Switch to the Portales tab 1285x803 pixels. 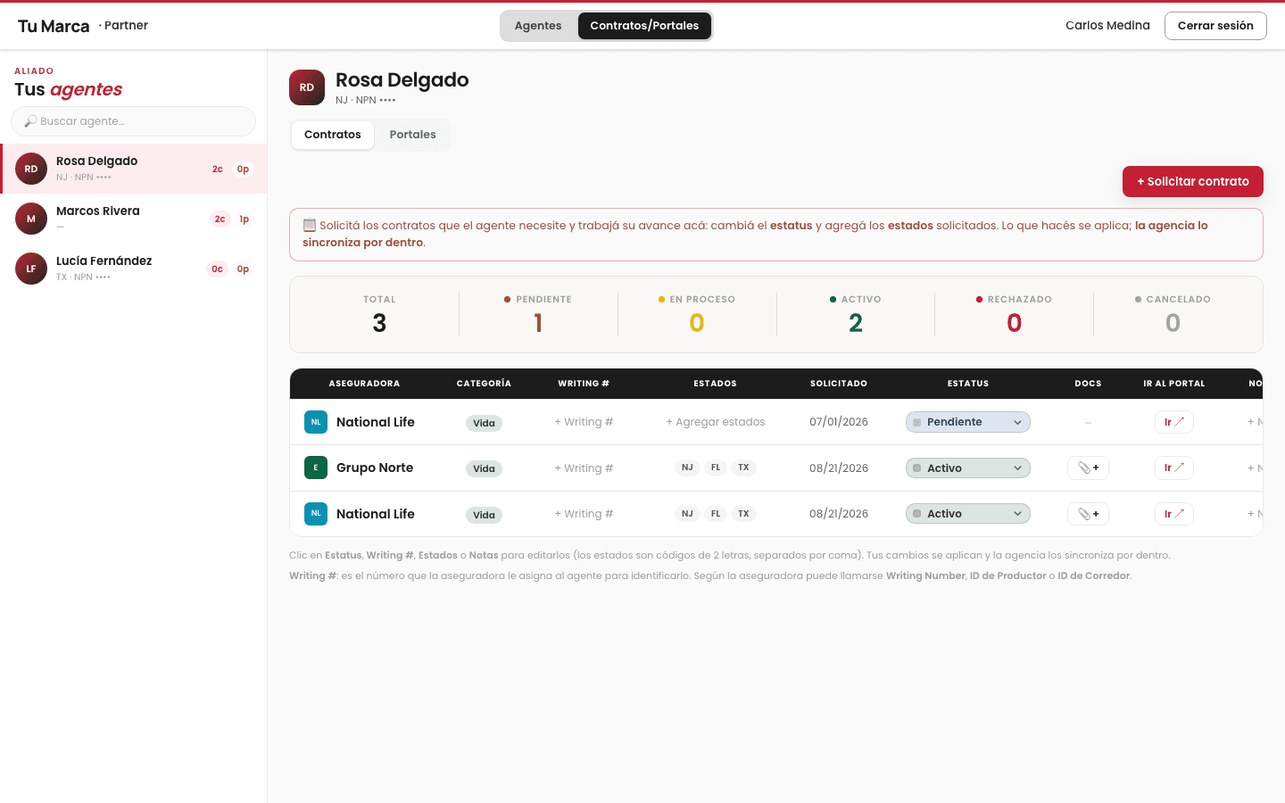pos(412,135)
